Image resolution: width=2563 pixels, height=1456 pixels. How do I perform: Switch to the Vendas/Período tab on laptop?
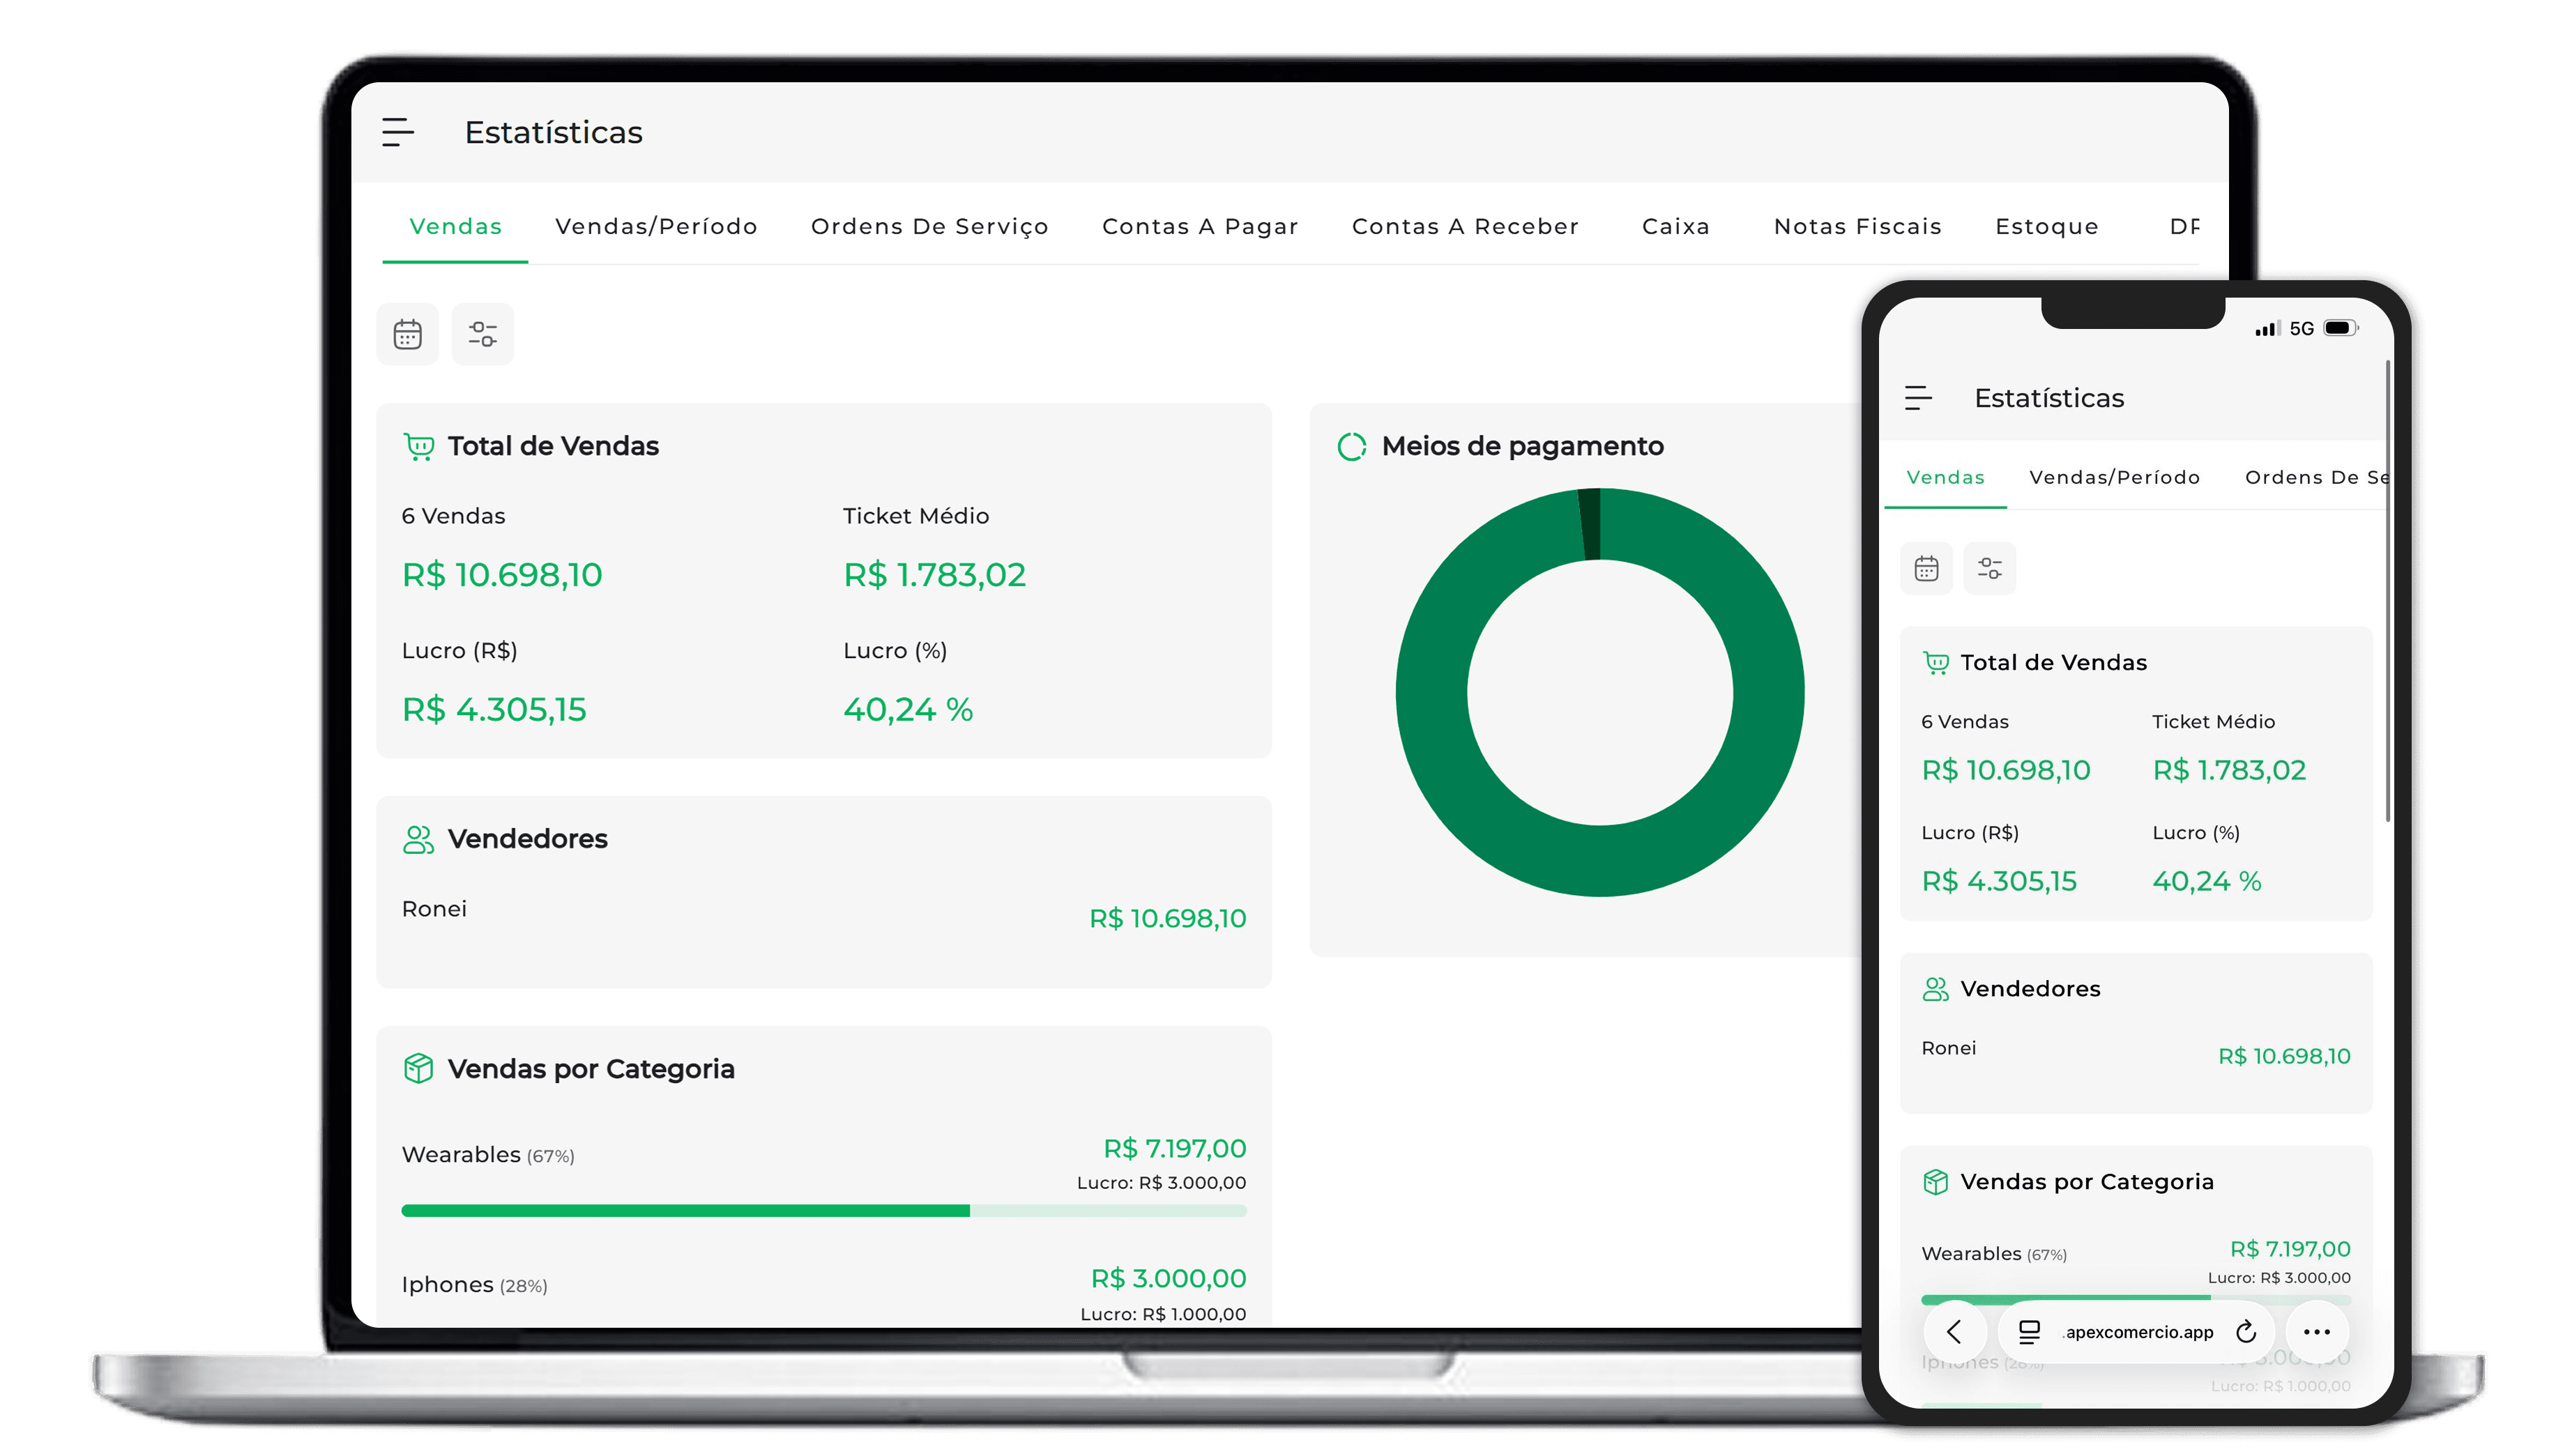point(656,227)
